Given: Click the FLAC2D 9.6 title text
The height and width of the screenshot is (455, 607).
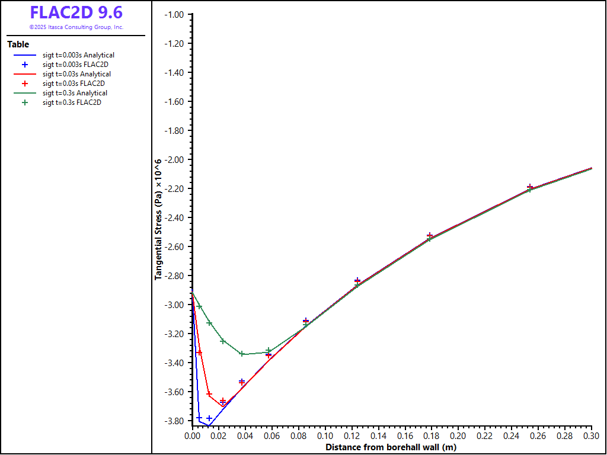Looking at the screenshot, I should tap(76, 12).
